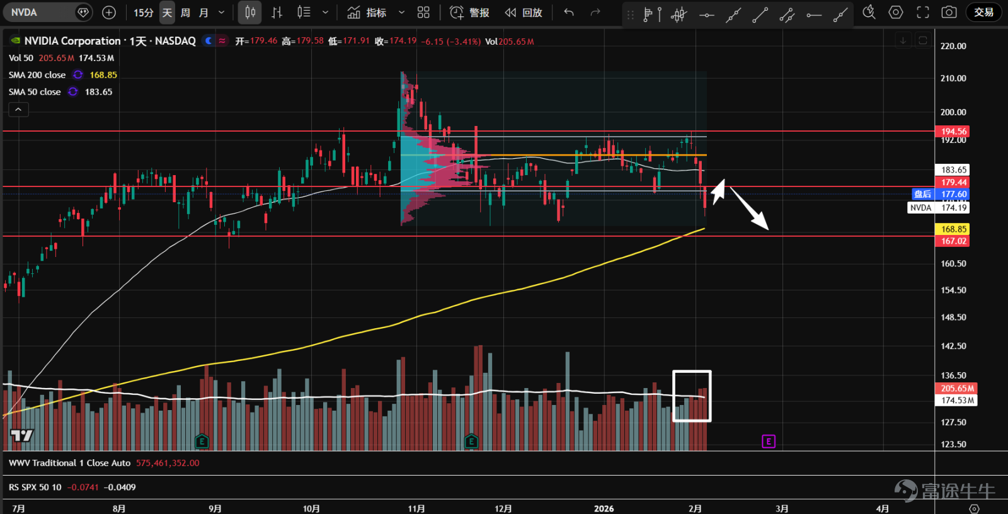Click the redo arrow icon

[x=595, y=12]
